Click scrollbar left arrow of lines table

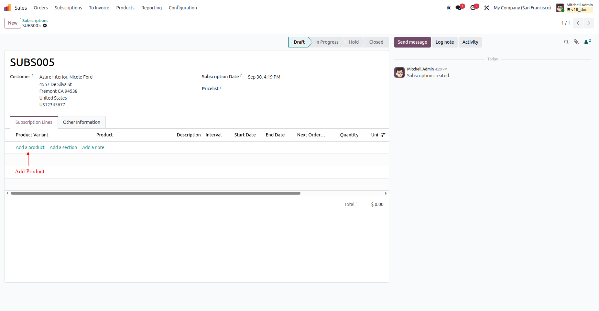pyautogui.click(x=7, y=193)
